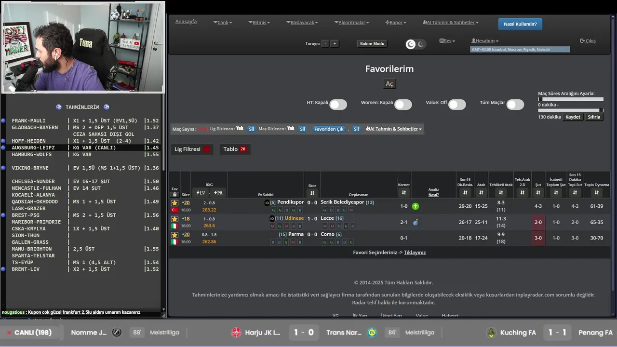Click the favorite star for Udinese match
This screenshot has height=347, width=617.
coord(174,219)
